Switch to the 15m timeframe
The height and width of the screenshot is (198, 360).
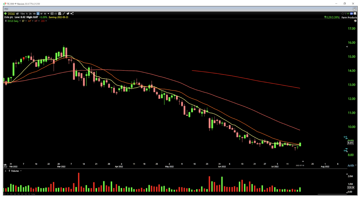[22, 13]
